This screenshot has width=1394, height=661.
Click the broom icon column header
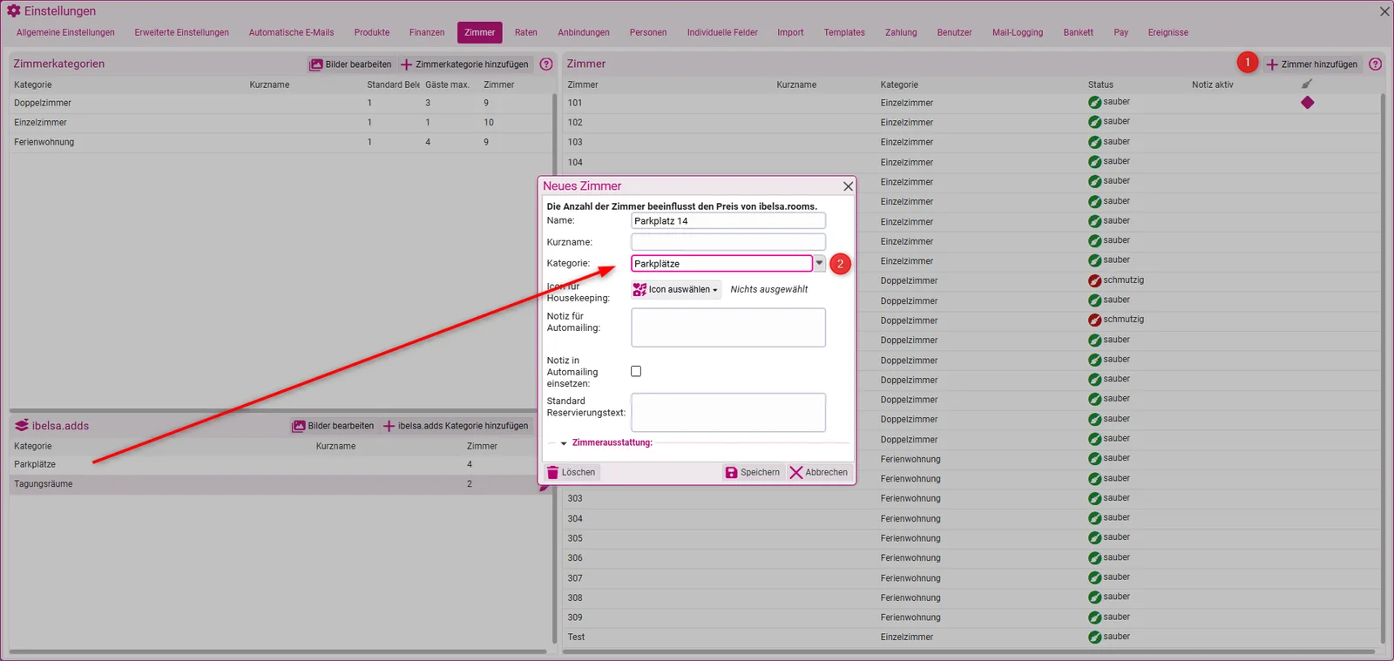coord(1307,84)
